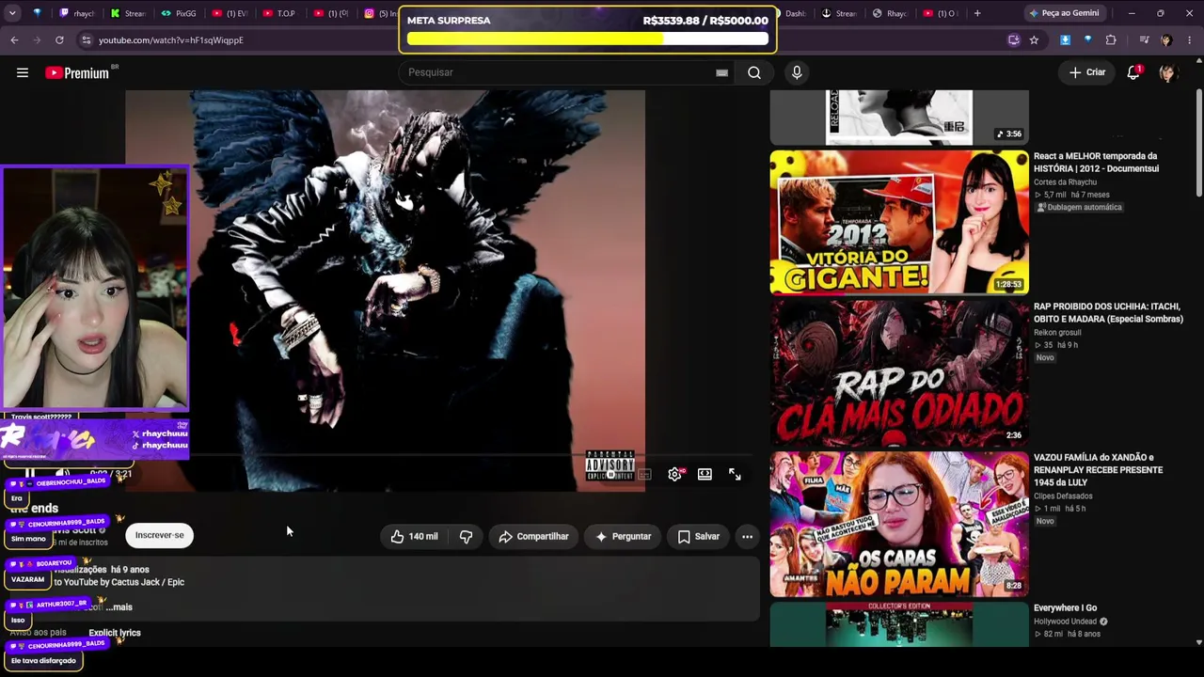The width and height of the screenshot is (1204, 677).
Task: Open the Extensions puzzle icon
Action: [1111, 40]
